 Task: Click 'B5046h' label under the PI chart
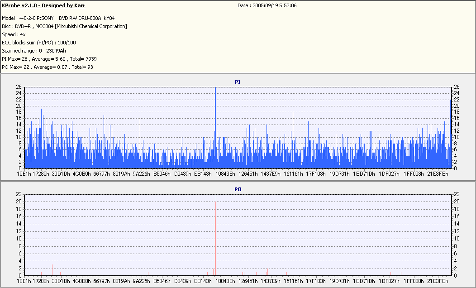tap(162, 174)
